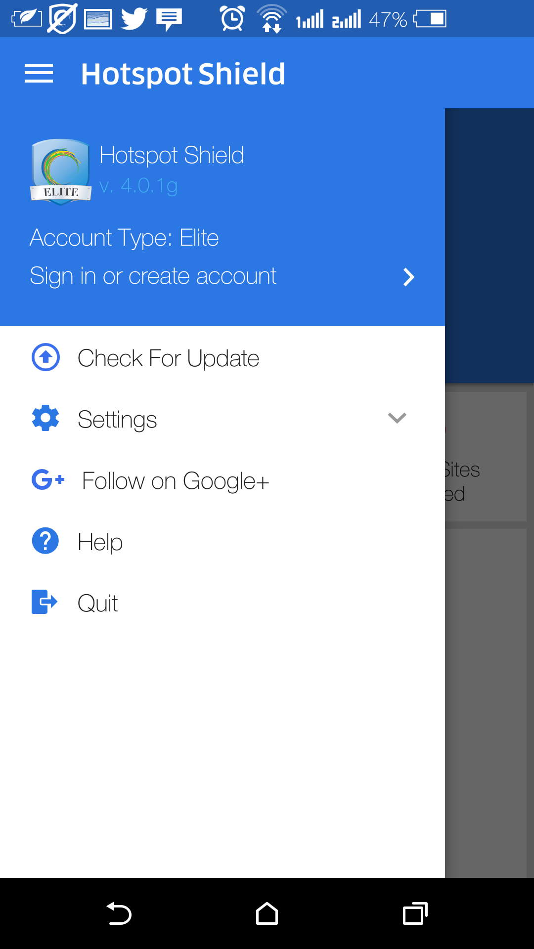The image size is (534, 949).
Task: Tap the version v. 4.0.1g label
Action: pyautogui.click(x=138, y=185)
